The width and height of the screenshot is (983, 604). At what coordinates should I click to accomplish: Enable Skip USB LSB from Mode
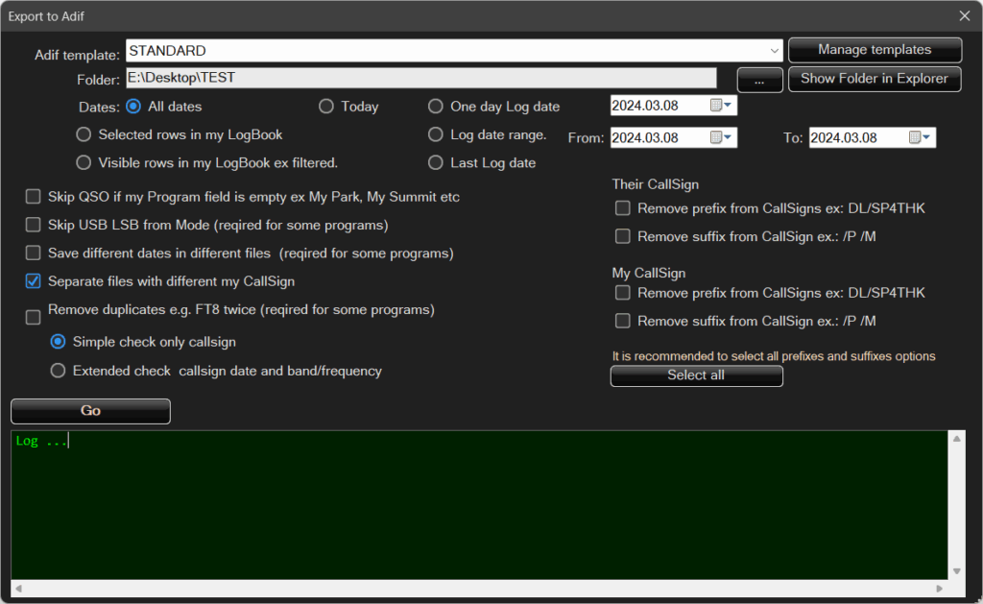coord(34,226)
